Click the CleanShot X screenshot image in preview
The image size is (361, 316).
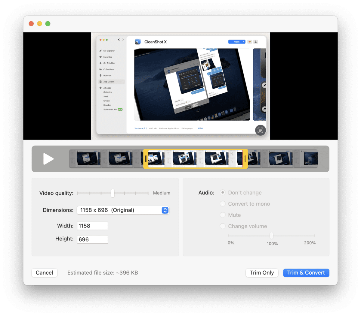pyautogui.click(x=192, y=85)
